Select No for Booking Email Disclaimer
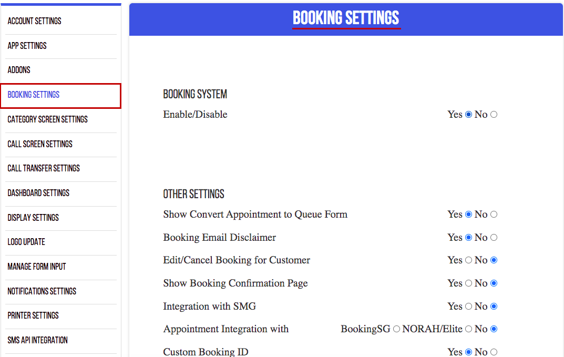The width and height of the screenshot is (564, 357). tap(494, 238)
